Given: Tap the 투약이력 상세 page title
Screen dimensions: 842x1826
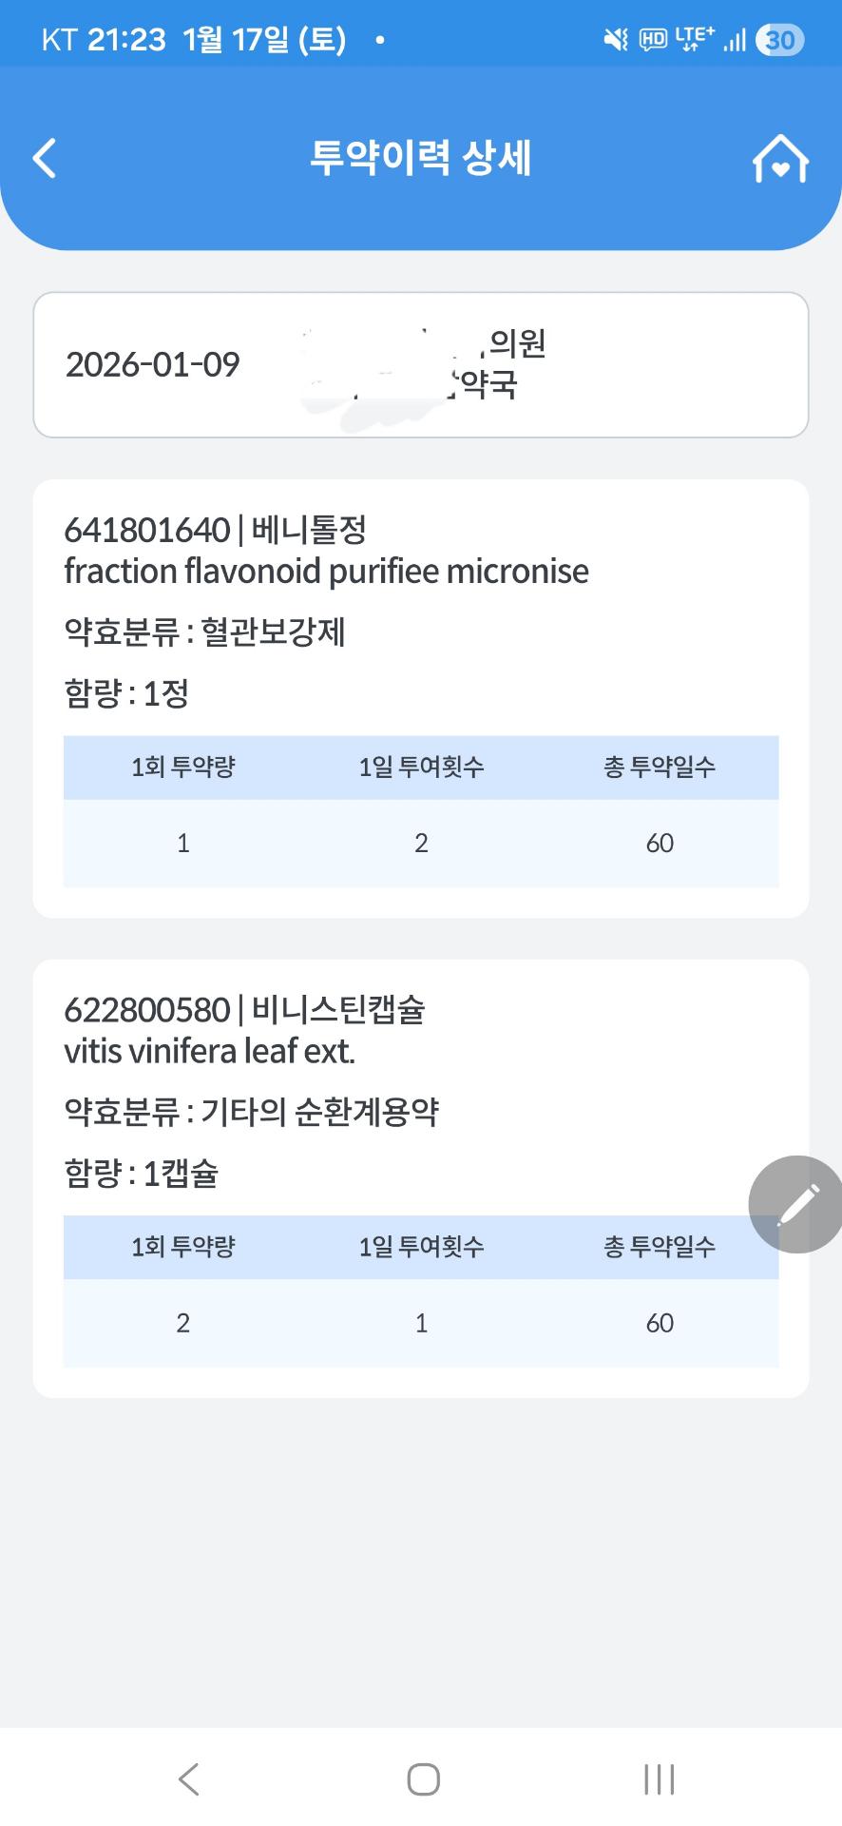Looking at the screenshot, I should [x=420, y=158].
